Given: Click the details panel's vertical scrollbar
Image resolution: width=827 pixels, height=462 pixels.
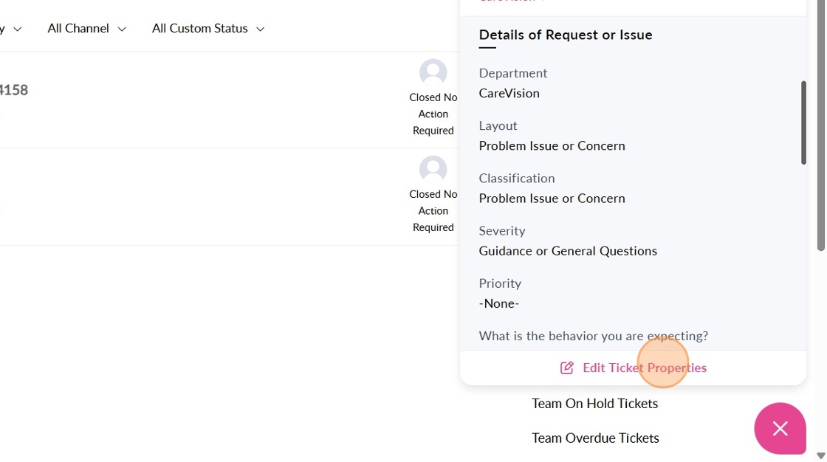Looking at the screenshot, I should (x=803, y=123).
